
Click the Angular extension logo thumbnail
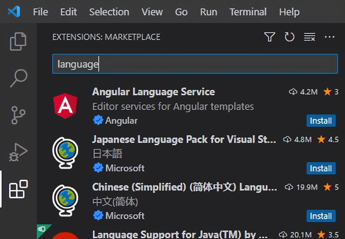tap(65, 106)
